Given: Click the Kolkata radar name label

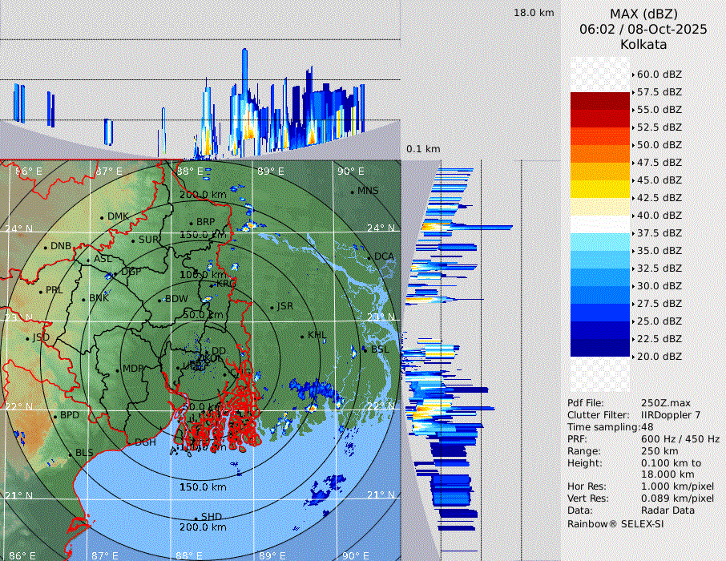Looking at the screenshot, I should pyautogui.click(x=643, y=44).
